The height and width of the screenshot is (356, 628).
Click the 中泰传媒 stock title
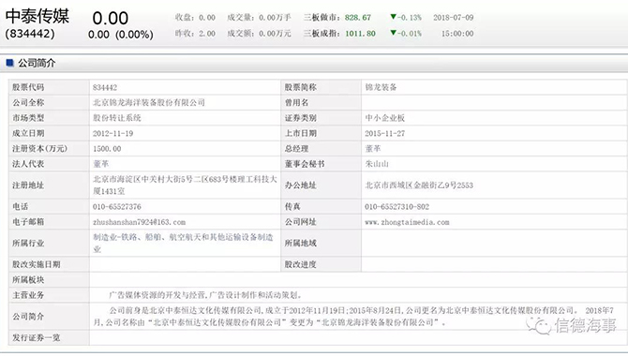pyautogui.click(x=37, y=16)
